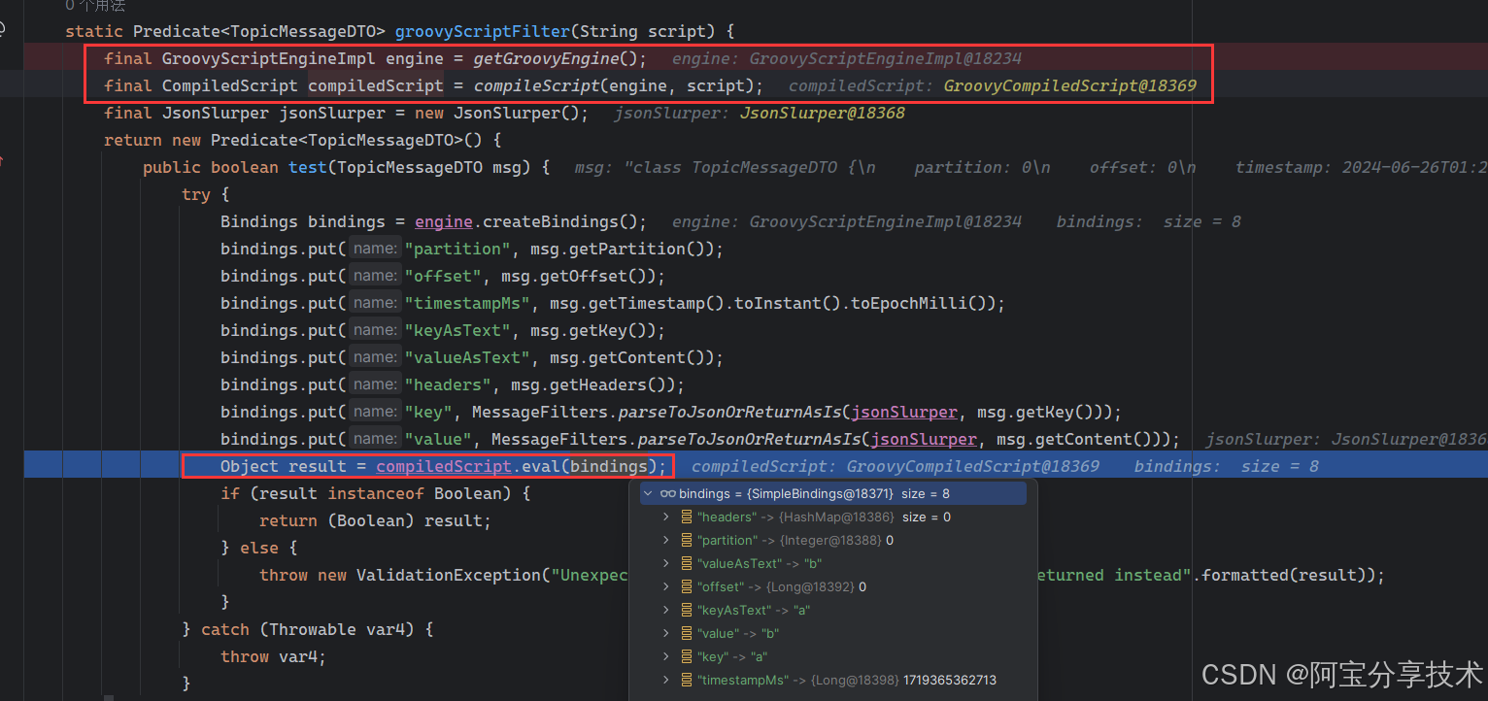The height and width of the screenshot is (701, 1488).
Task: Expand the "valueAsText" entry
Action: pos(666,564)
